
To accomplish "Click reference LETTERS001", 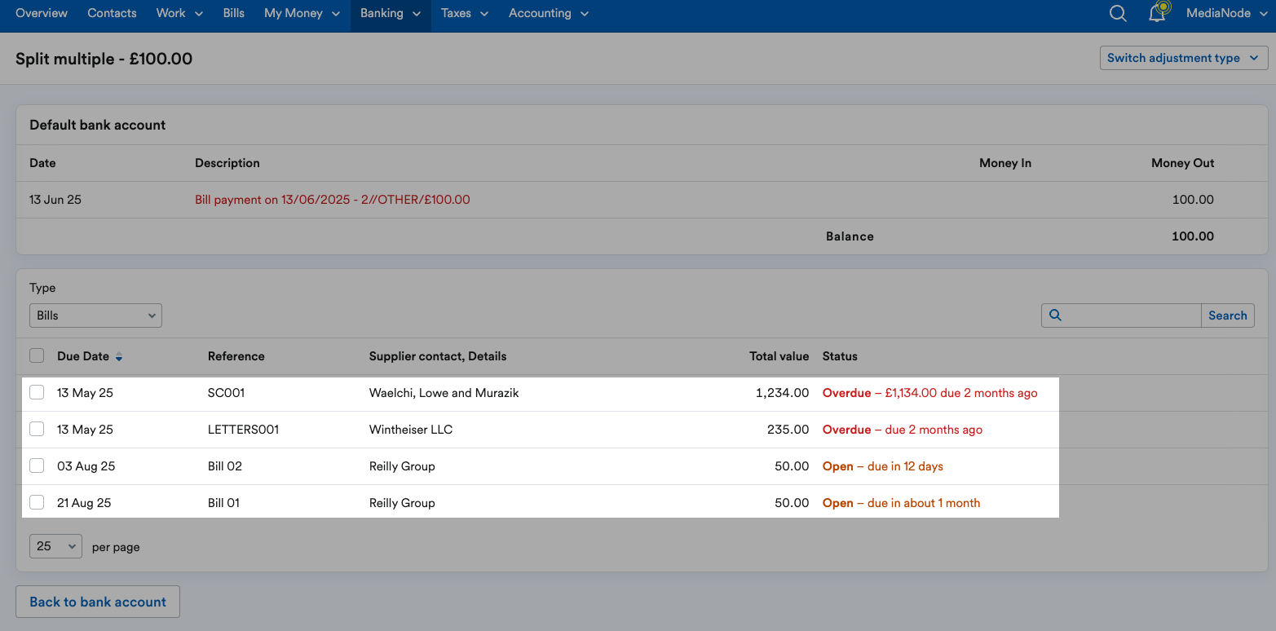I will tap(244, 430).
